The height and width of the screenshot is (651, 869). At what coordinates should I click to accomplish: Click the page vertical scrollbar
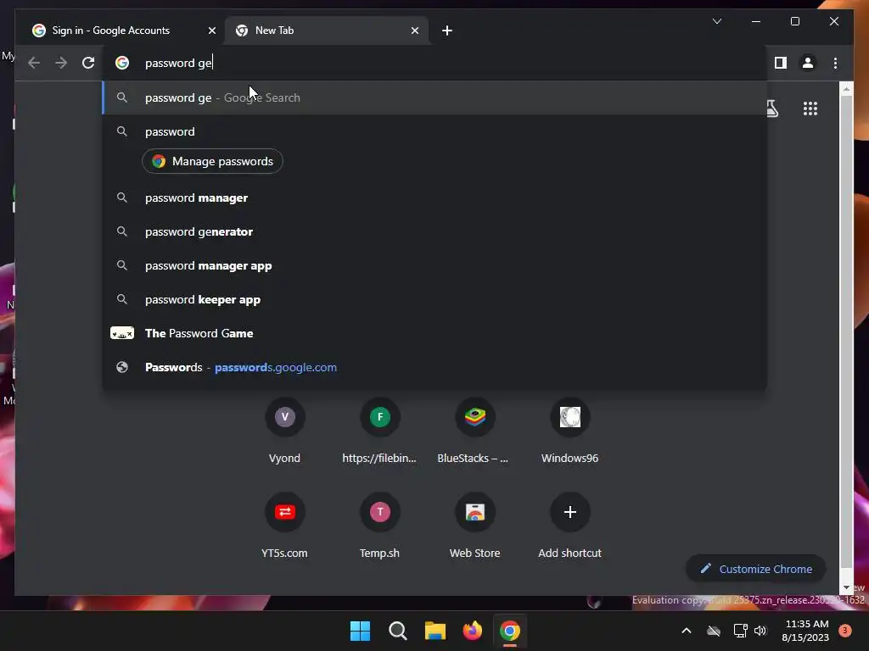coord(846,332)
